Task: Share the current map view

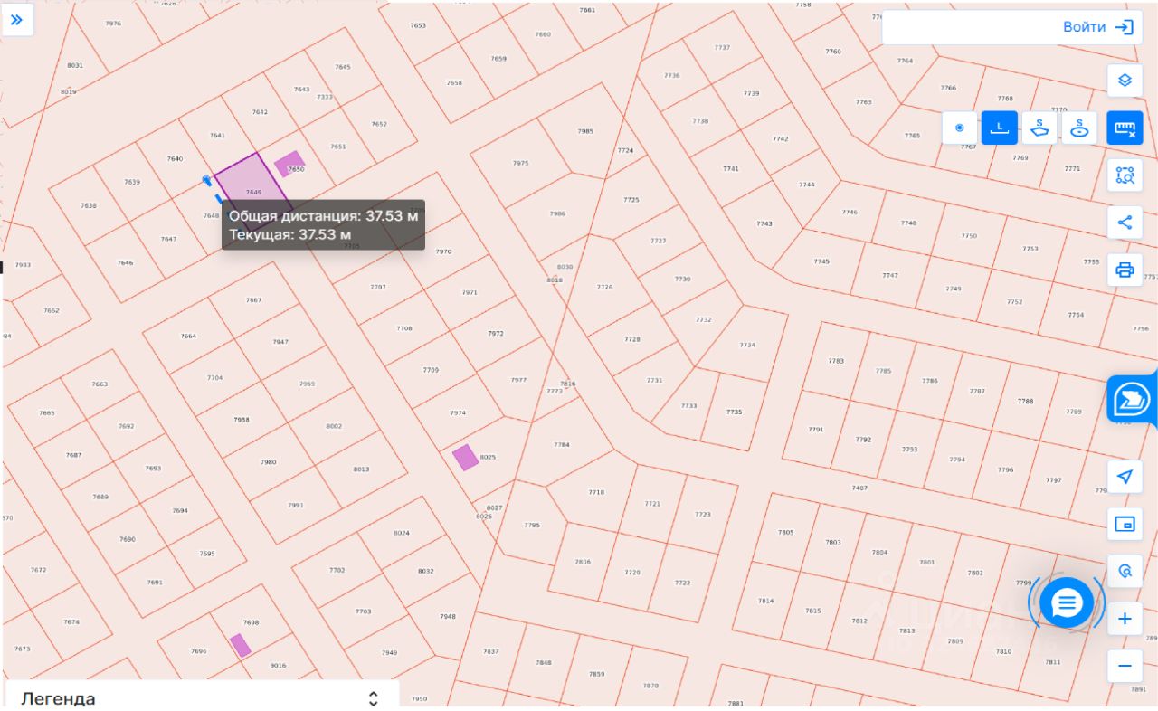Action: pos(1125,223)
